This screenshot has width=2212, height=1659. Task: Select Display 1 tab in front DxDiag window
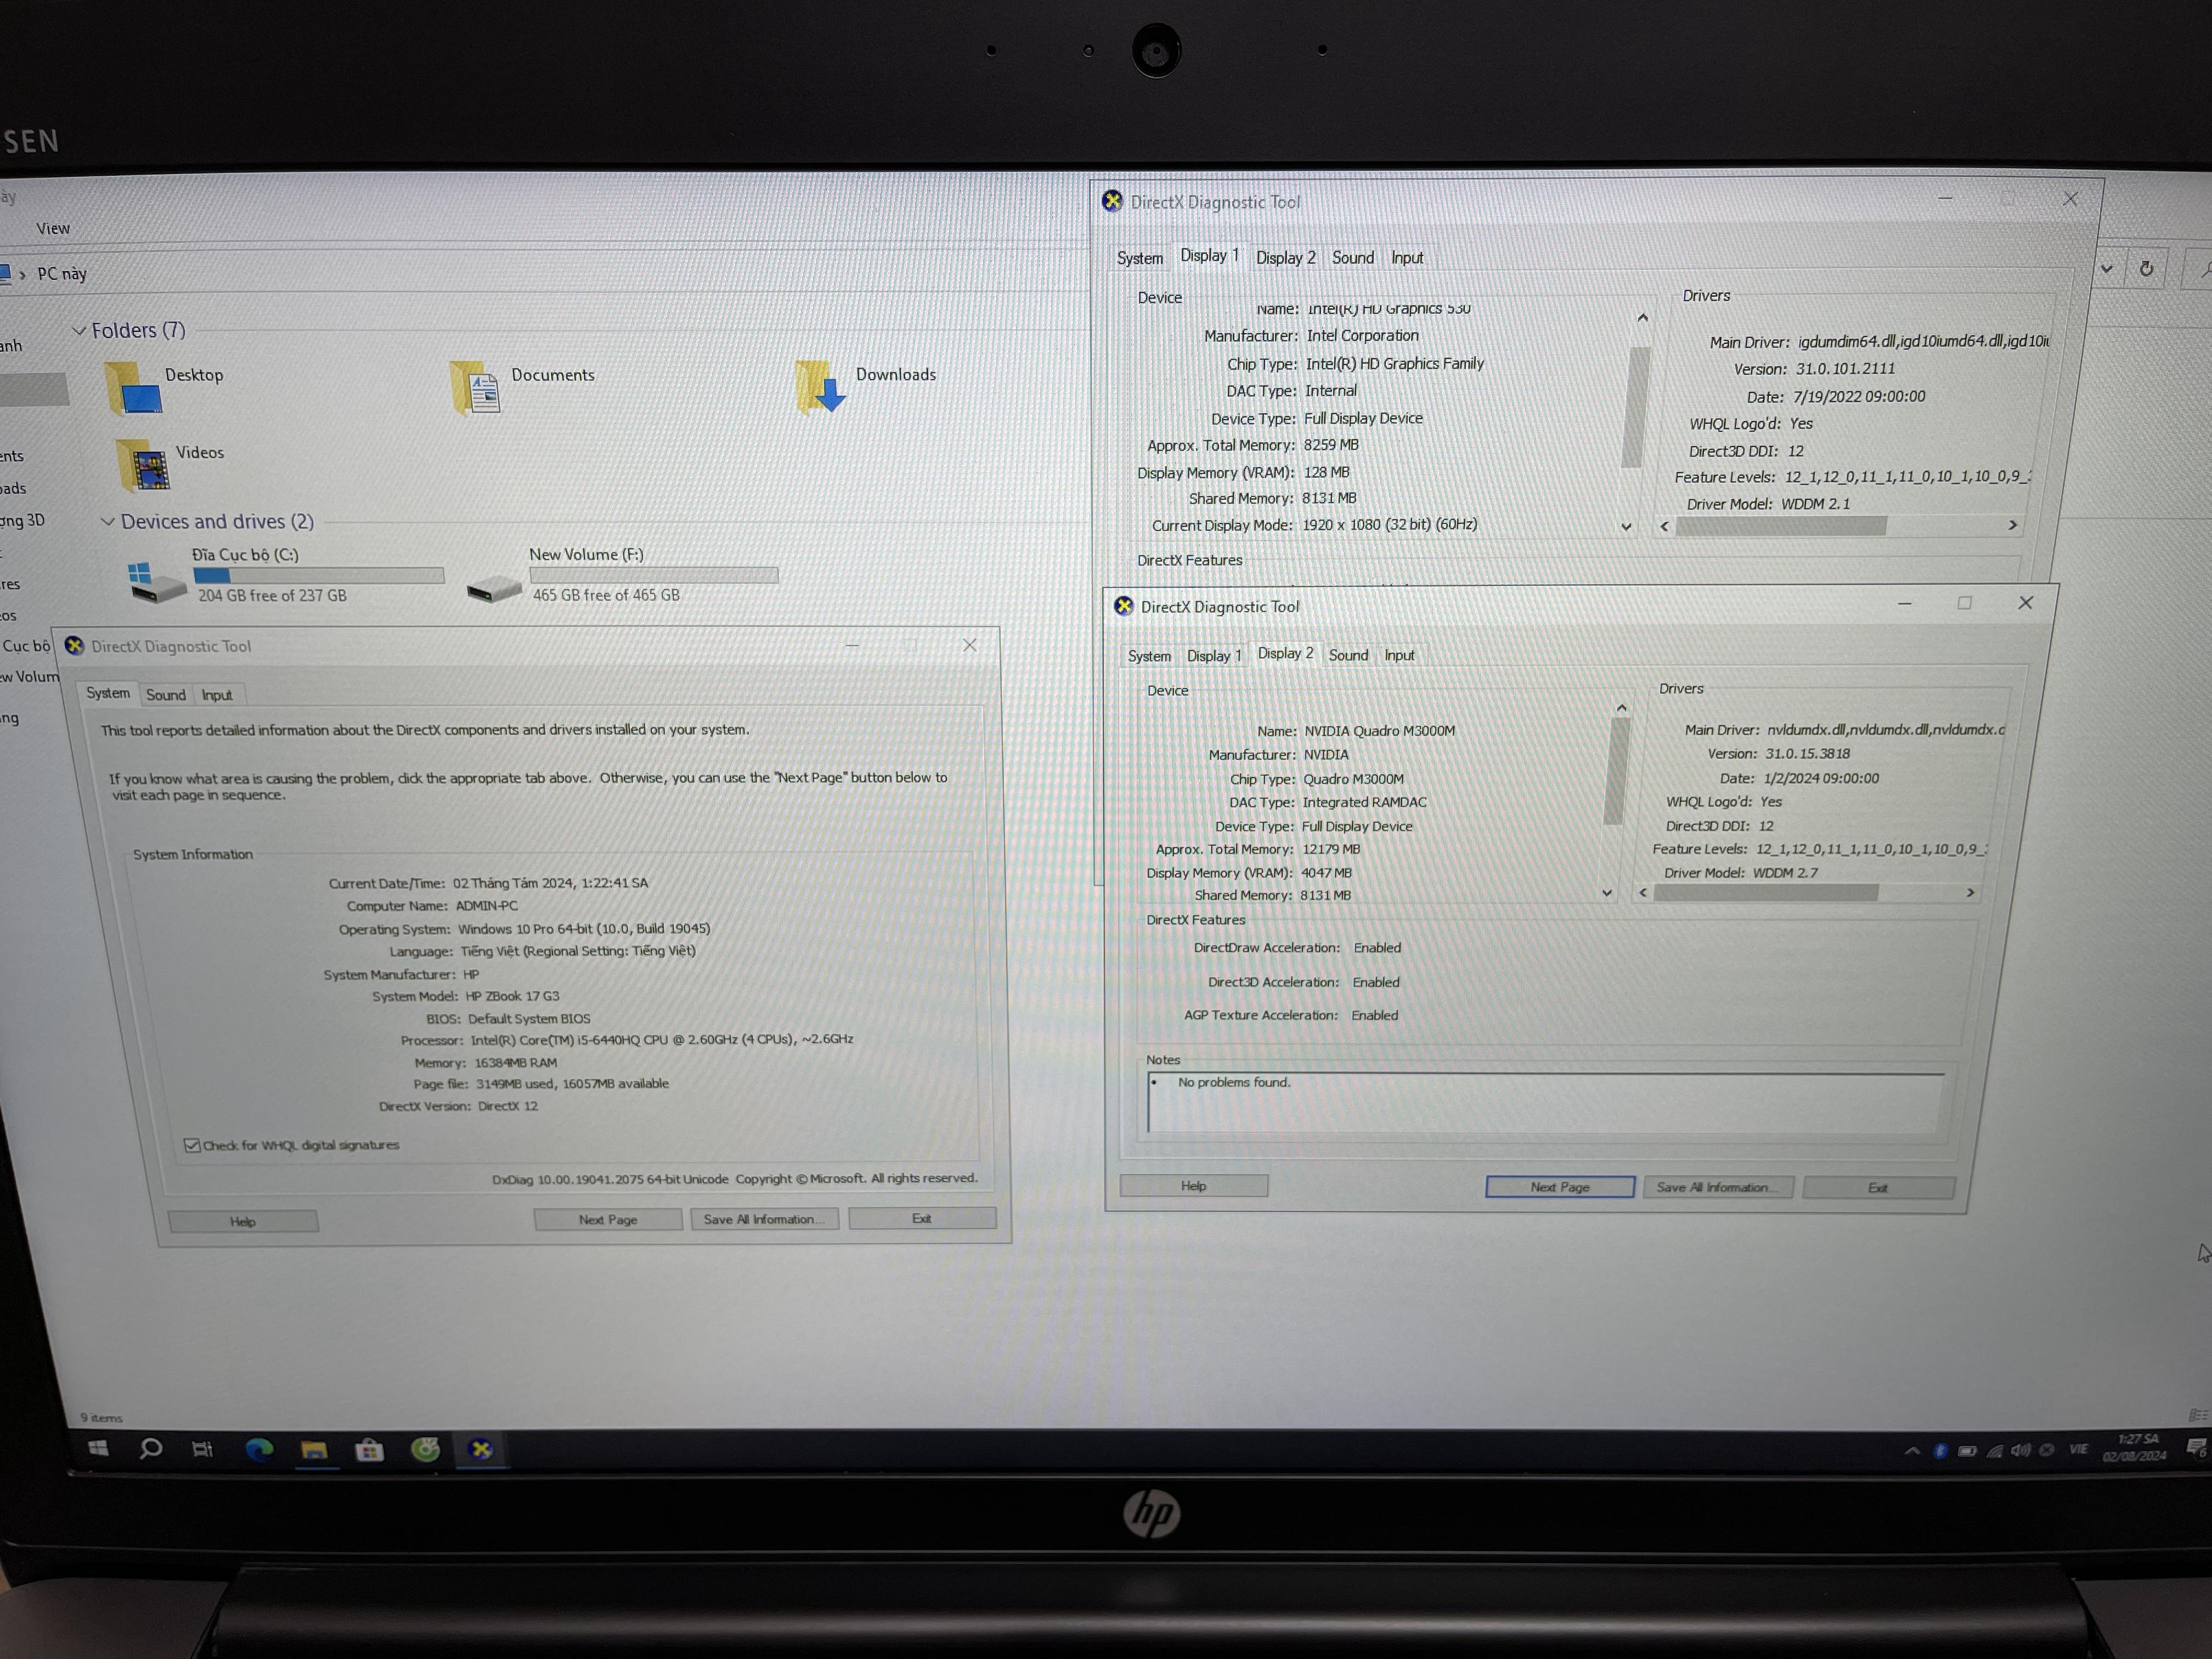(x=1213, y=656)
